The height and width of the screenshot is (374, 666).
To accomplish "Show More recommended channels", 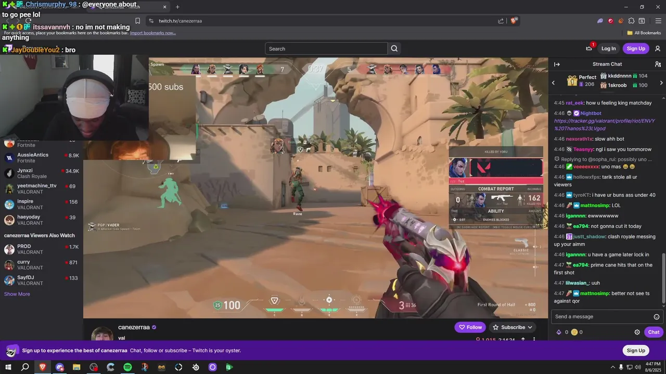I will click(x=17, y=294).
